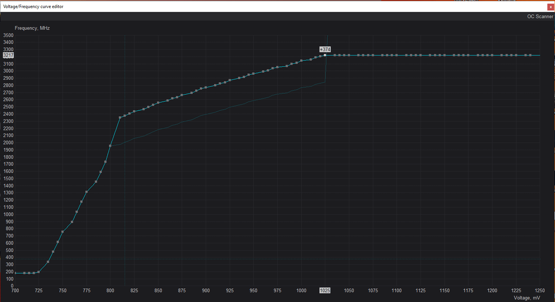The width and height of the screenshot is (555, 302).
Task: Click the 1100 label on the voltage axis
Action: 396,291
